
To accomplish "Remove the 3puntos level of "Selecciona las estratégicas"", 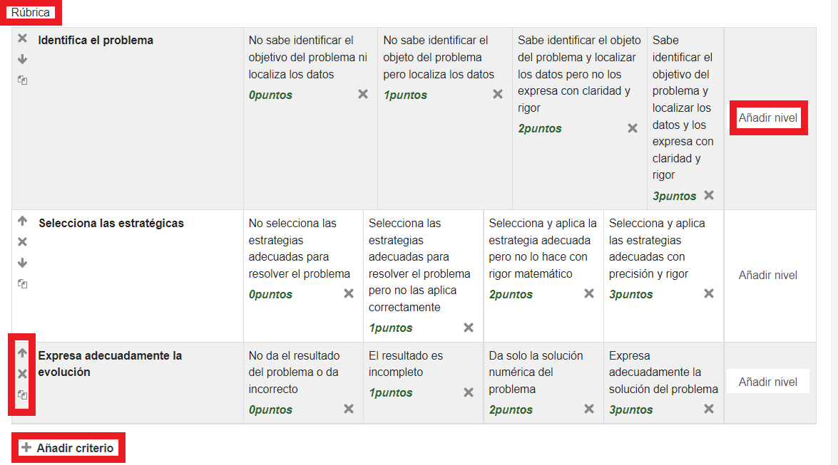I will (709, 293).
